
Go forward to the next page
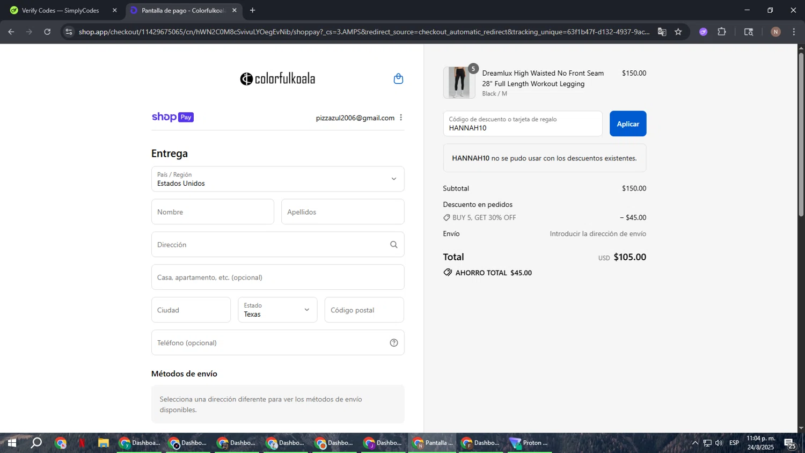(29, 32)
